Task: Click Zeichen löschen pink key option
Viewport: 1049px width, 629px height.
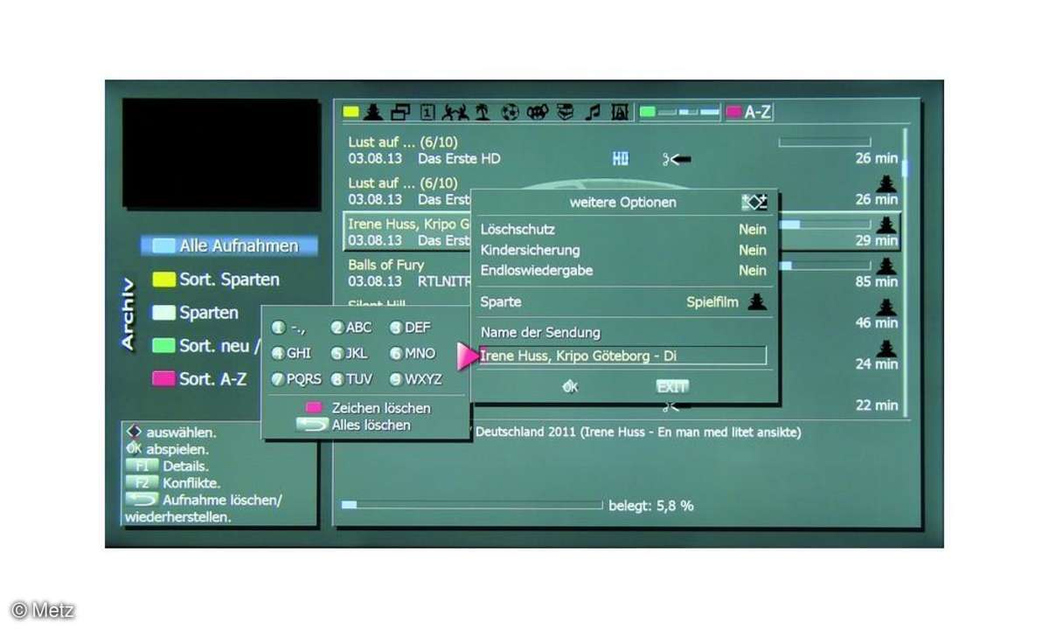Action: [x=368, y=408]
